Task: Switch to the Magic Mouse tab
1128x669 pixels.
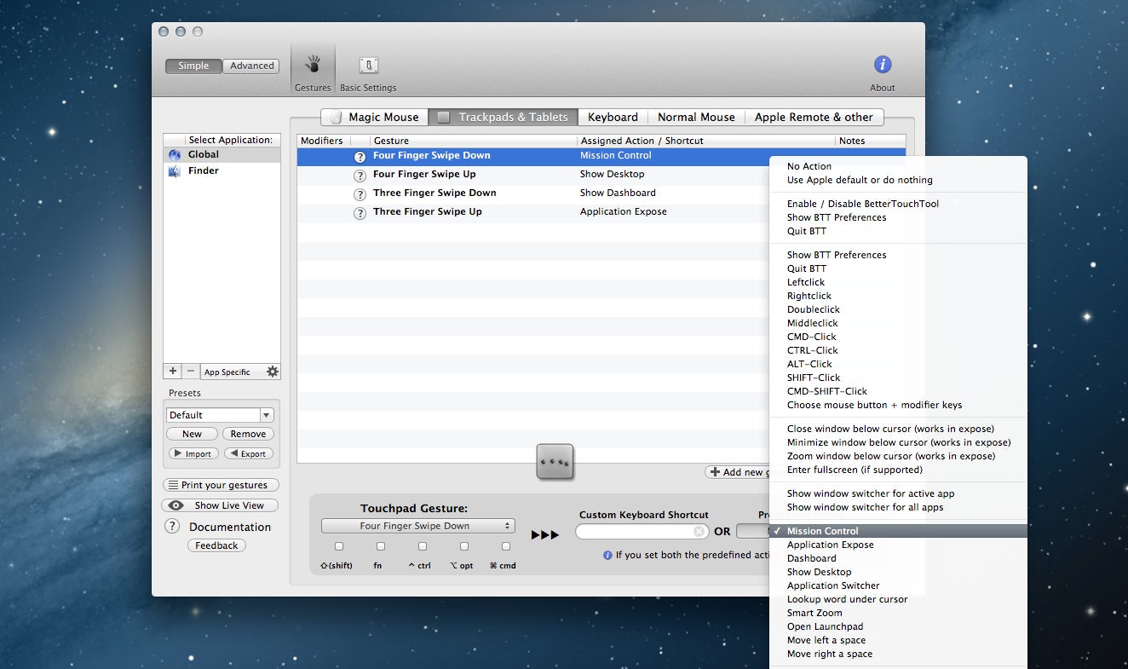Action: (374, 117)
